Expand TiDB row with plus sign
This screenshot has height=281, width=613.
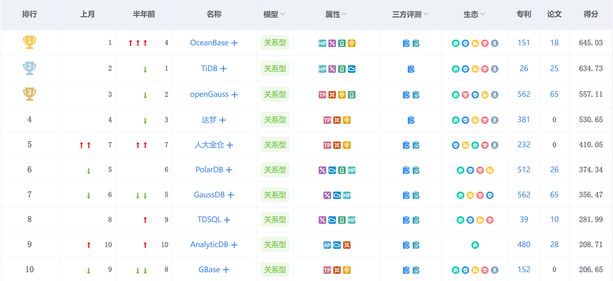coord(223,69)
